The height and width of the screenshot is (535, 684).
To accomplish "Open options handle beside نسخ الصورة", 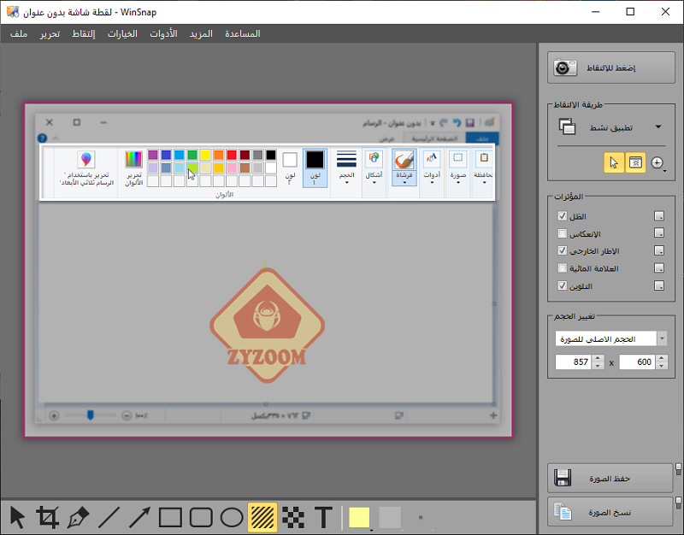I will click(x=678, y=503).
